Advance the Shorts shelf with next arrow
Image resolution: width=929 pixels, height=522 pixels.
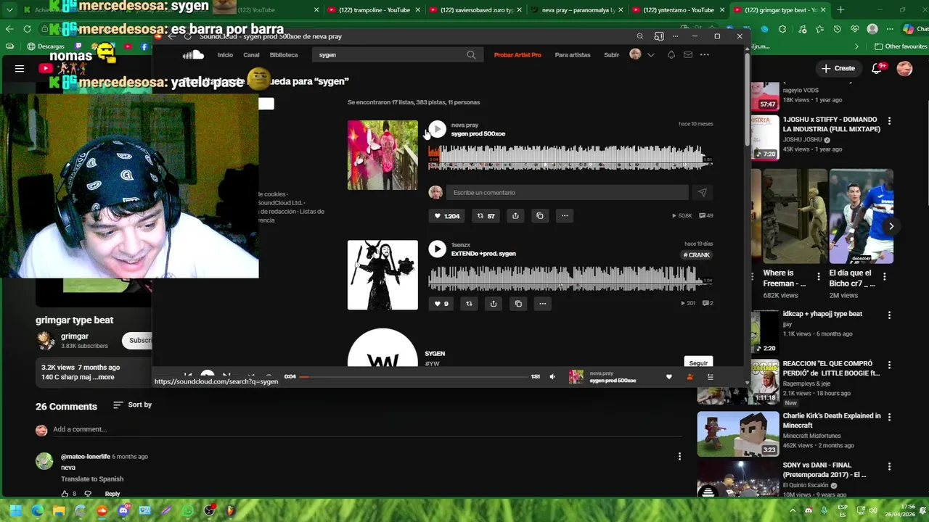click(x=891, y=226)
